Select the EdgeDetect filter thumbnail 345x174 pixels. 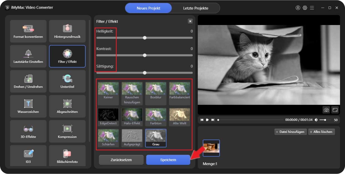108,117
